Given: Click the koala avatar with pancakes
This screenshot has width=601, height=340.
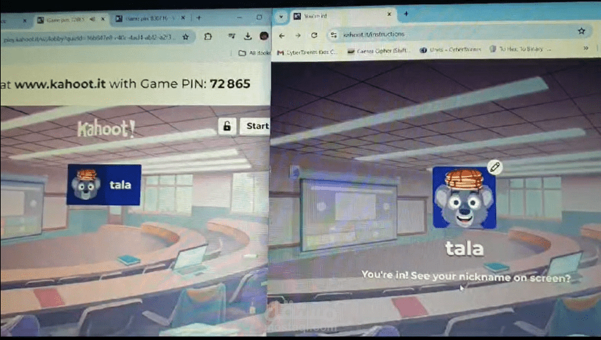Looking at the screenshot, I should click(464, 198).
